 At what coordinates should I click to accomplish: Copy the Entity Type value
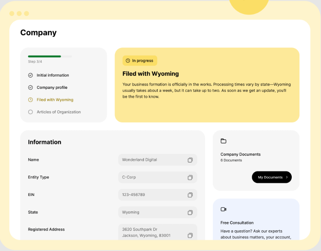(190, 177)
